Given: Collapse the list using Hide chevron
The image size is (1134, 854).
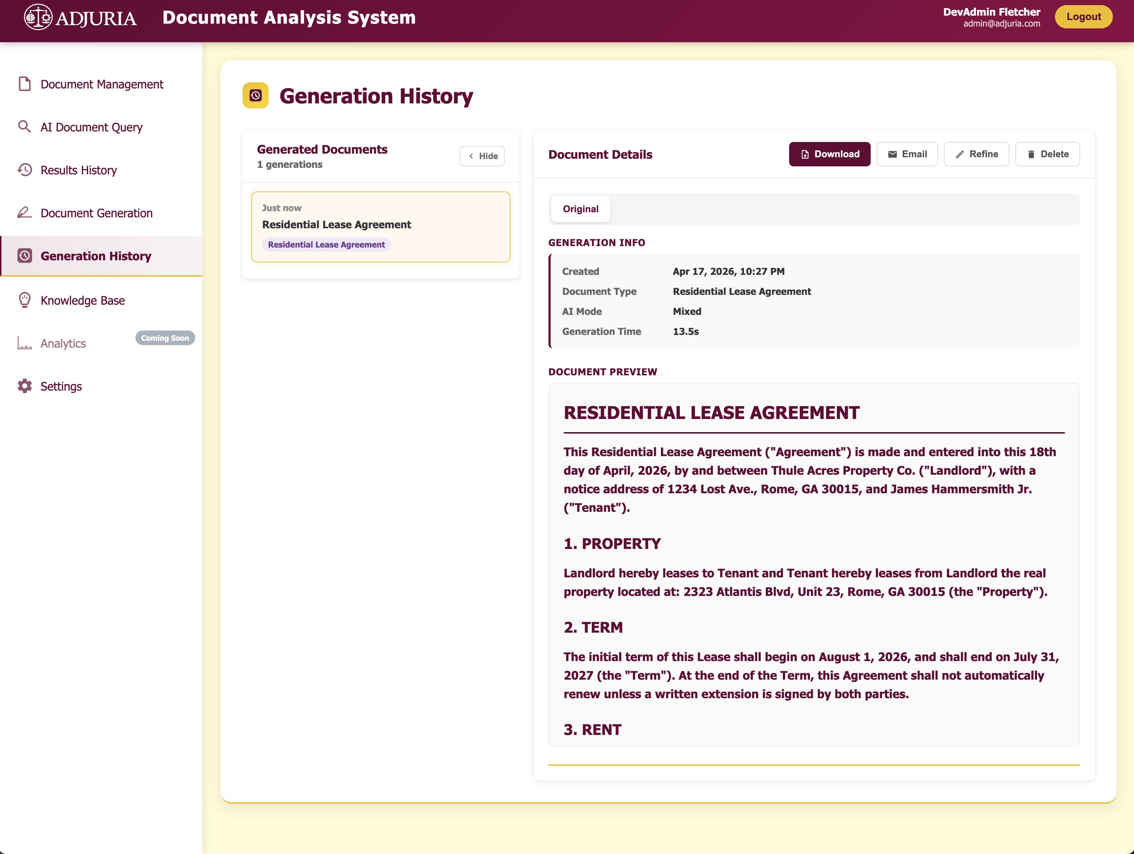Looking at the screenshot, I should click(471, 156).
